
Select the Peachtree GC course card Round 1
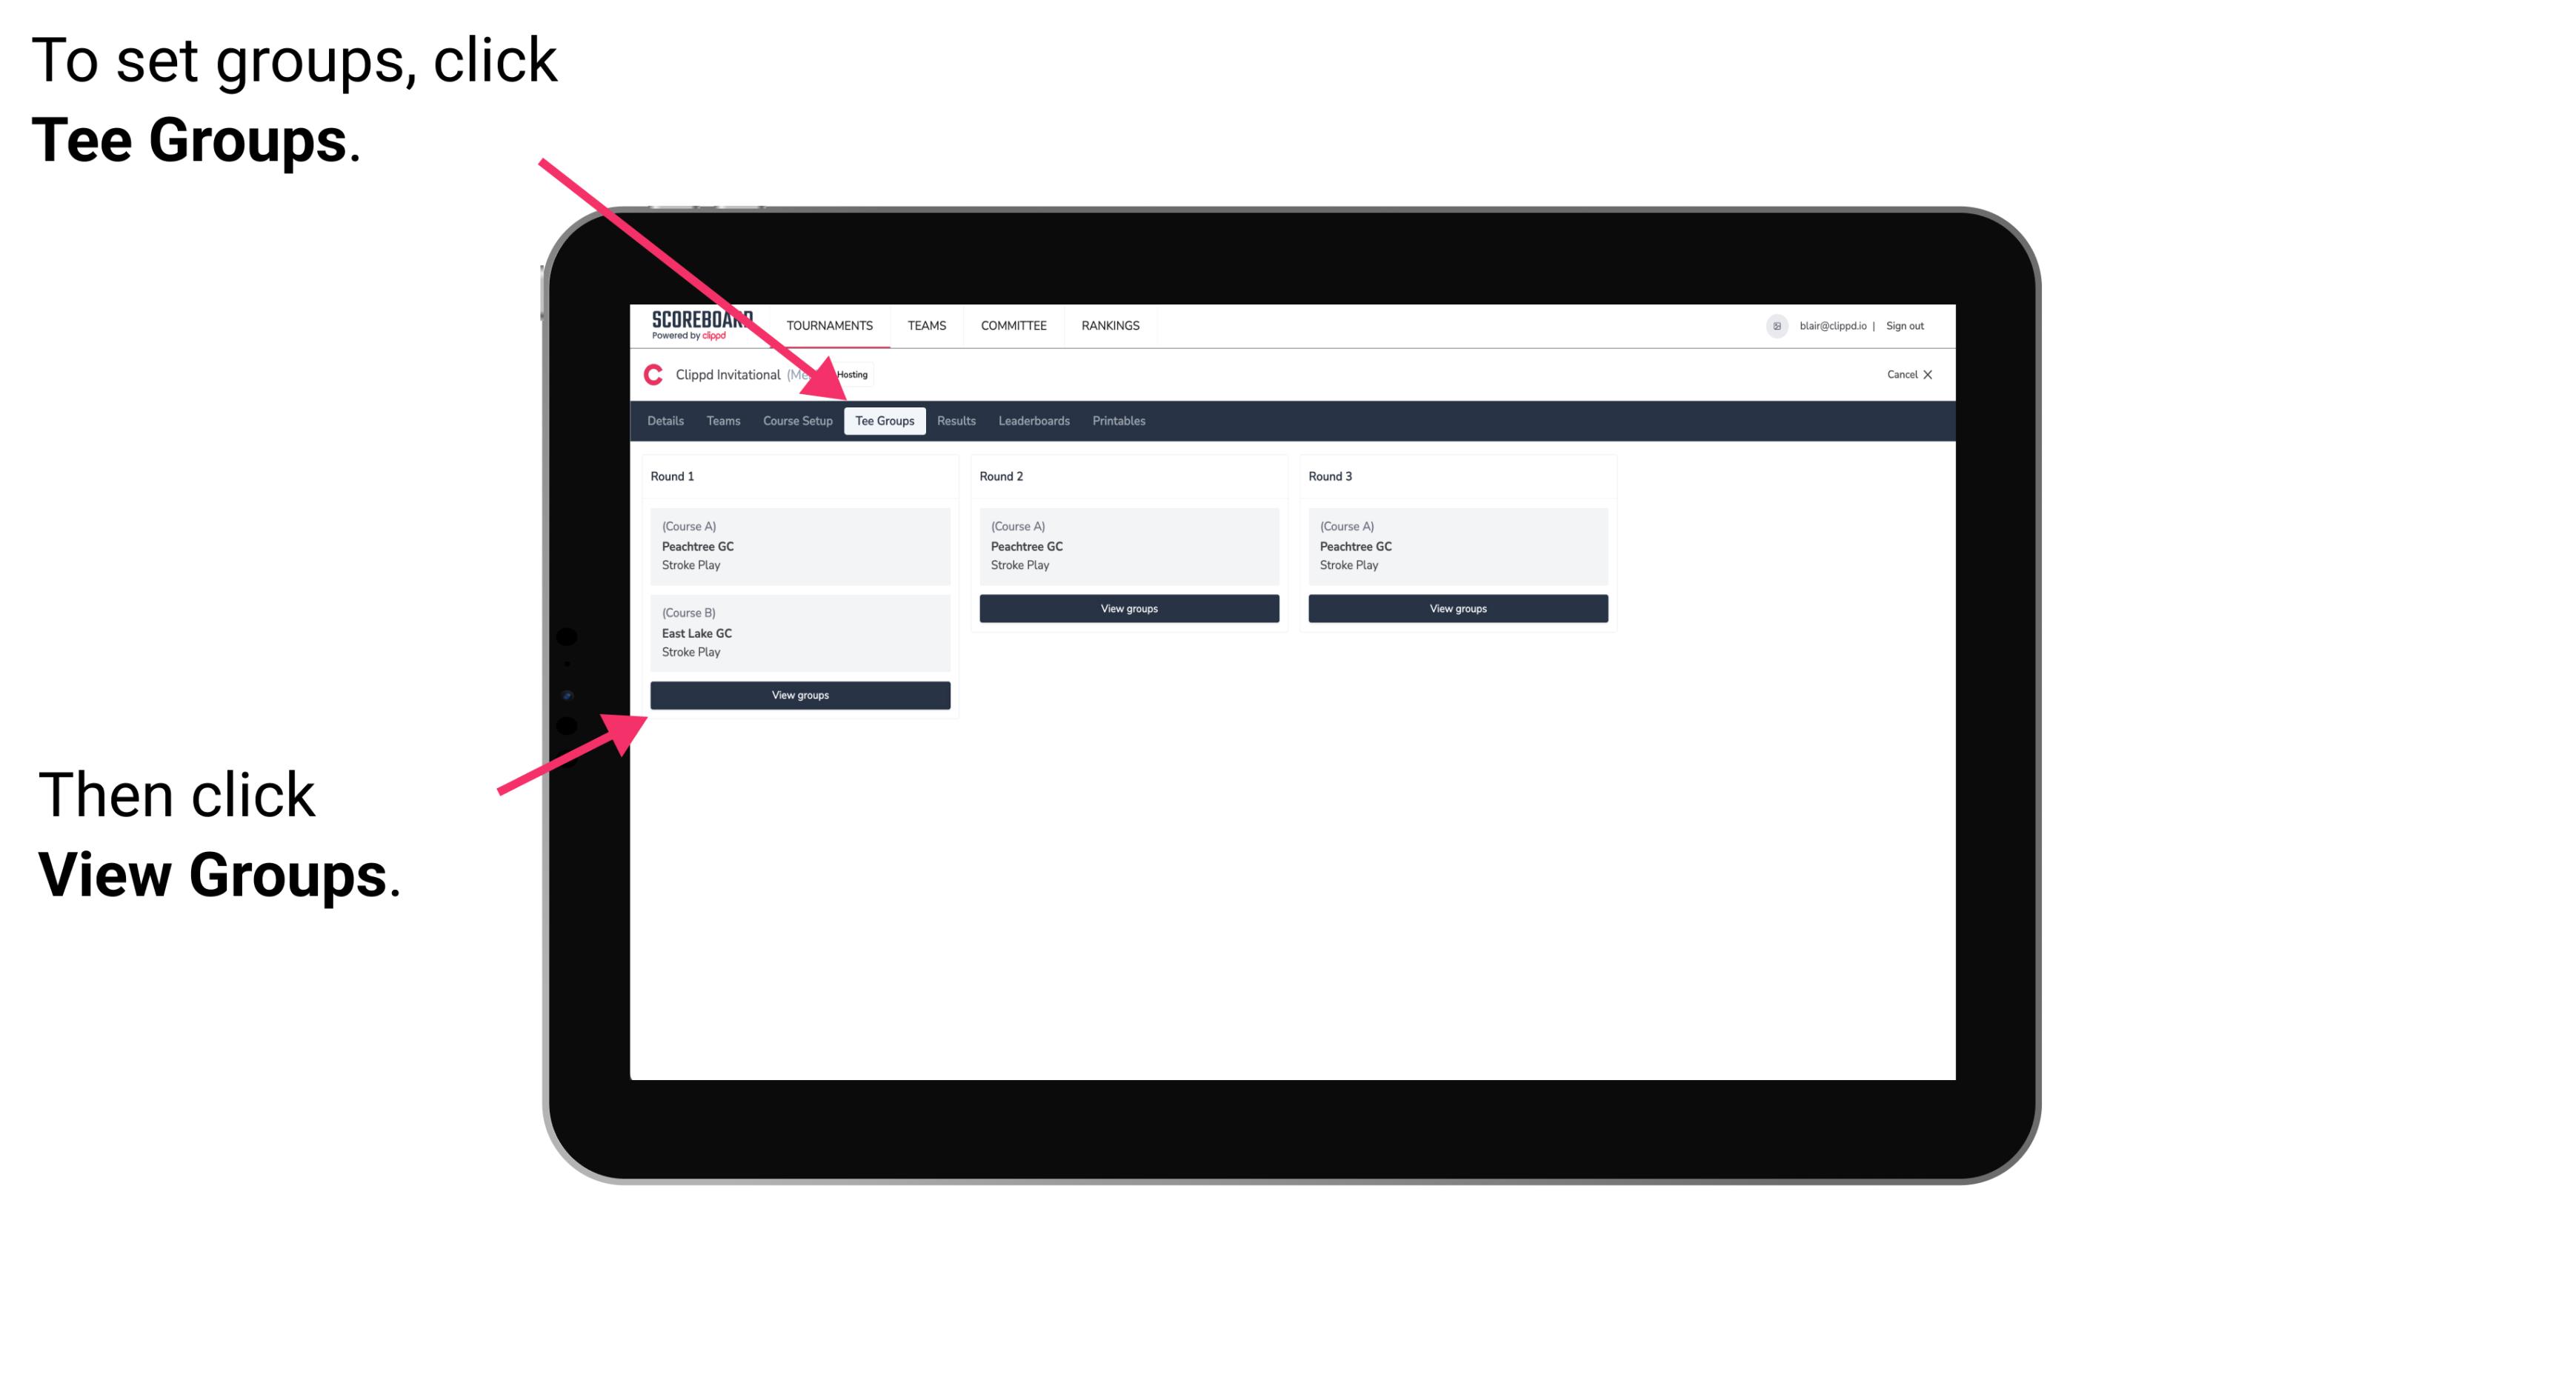(x=799, y=546)
